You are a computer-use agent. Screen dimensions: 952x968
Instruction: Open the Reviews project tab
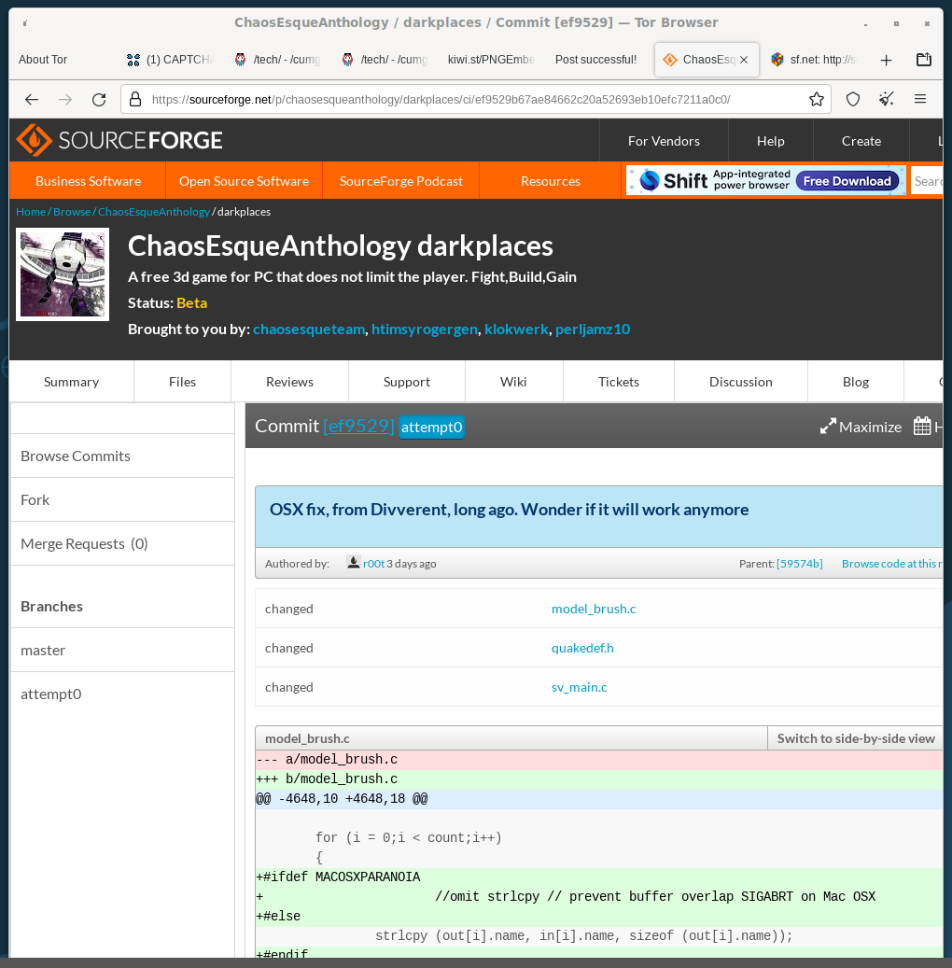click(289, 382)
